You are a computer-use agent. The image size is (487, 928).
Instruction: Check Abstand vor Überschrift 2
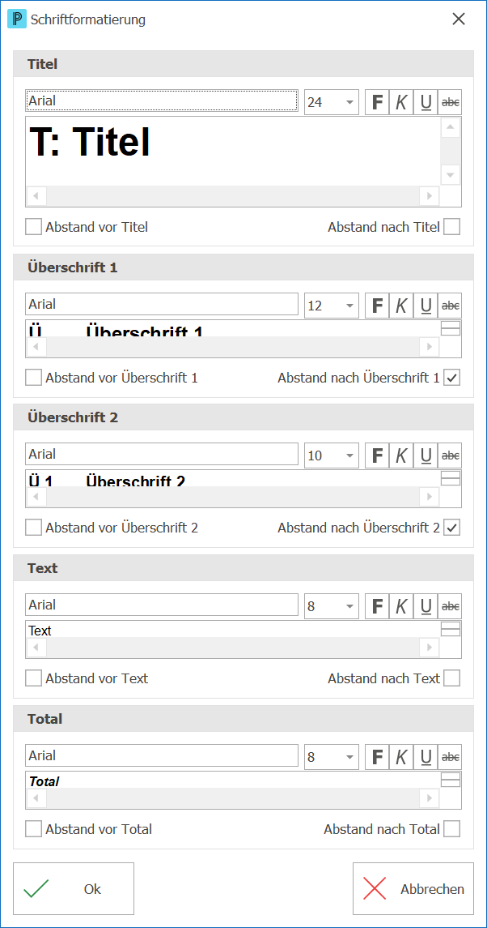tap(34, 528)
